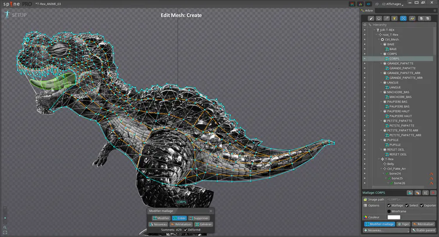Click the yellow funnel filter icon
Image resolution: width=439 pixels, height=237 pixels.
coord(394,19)
